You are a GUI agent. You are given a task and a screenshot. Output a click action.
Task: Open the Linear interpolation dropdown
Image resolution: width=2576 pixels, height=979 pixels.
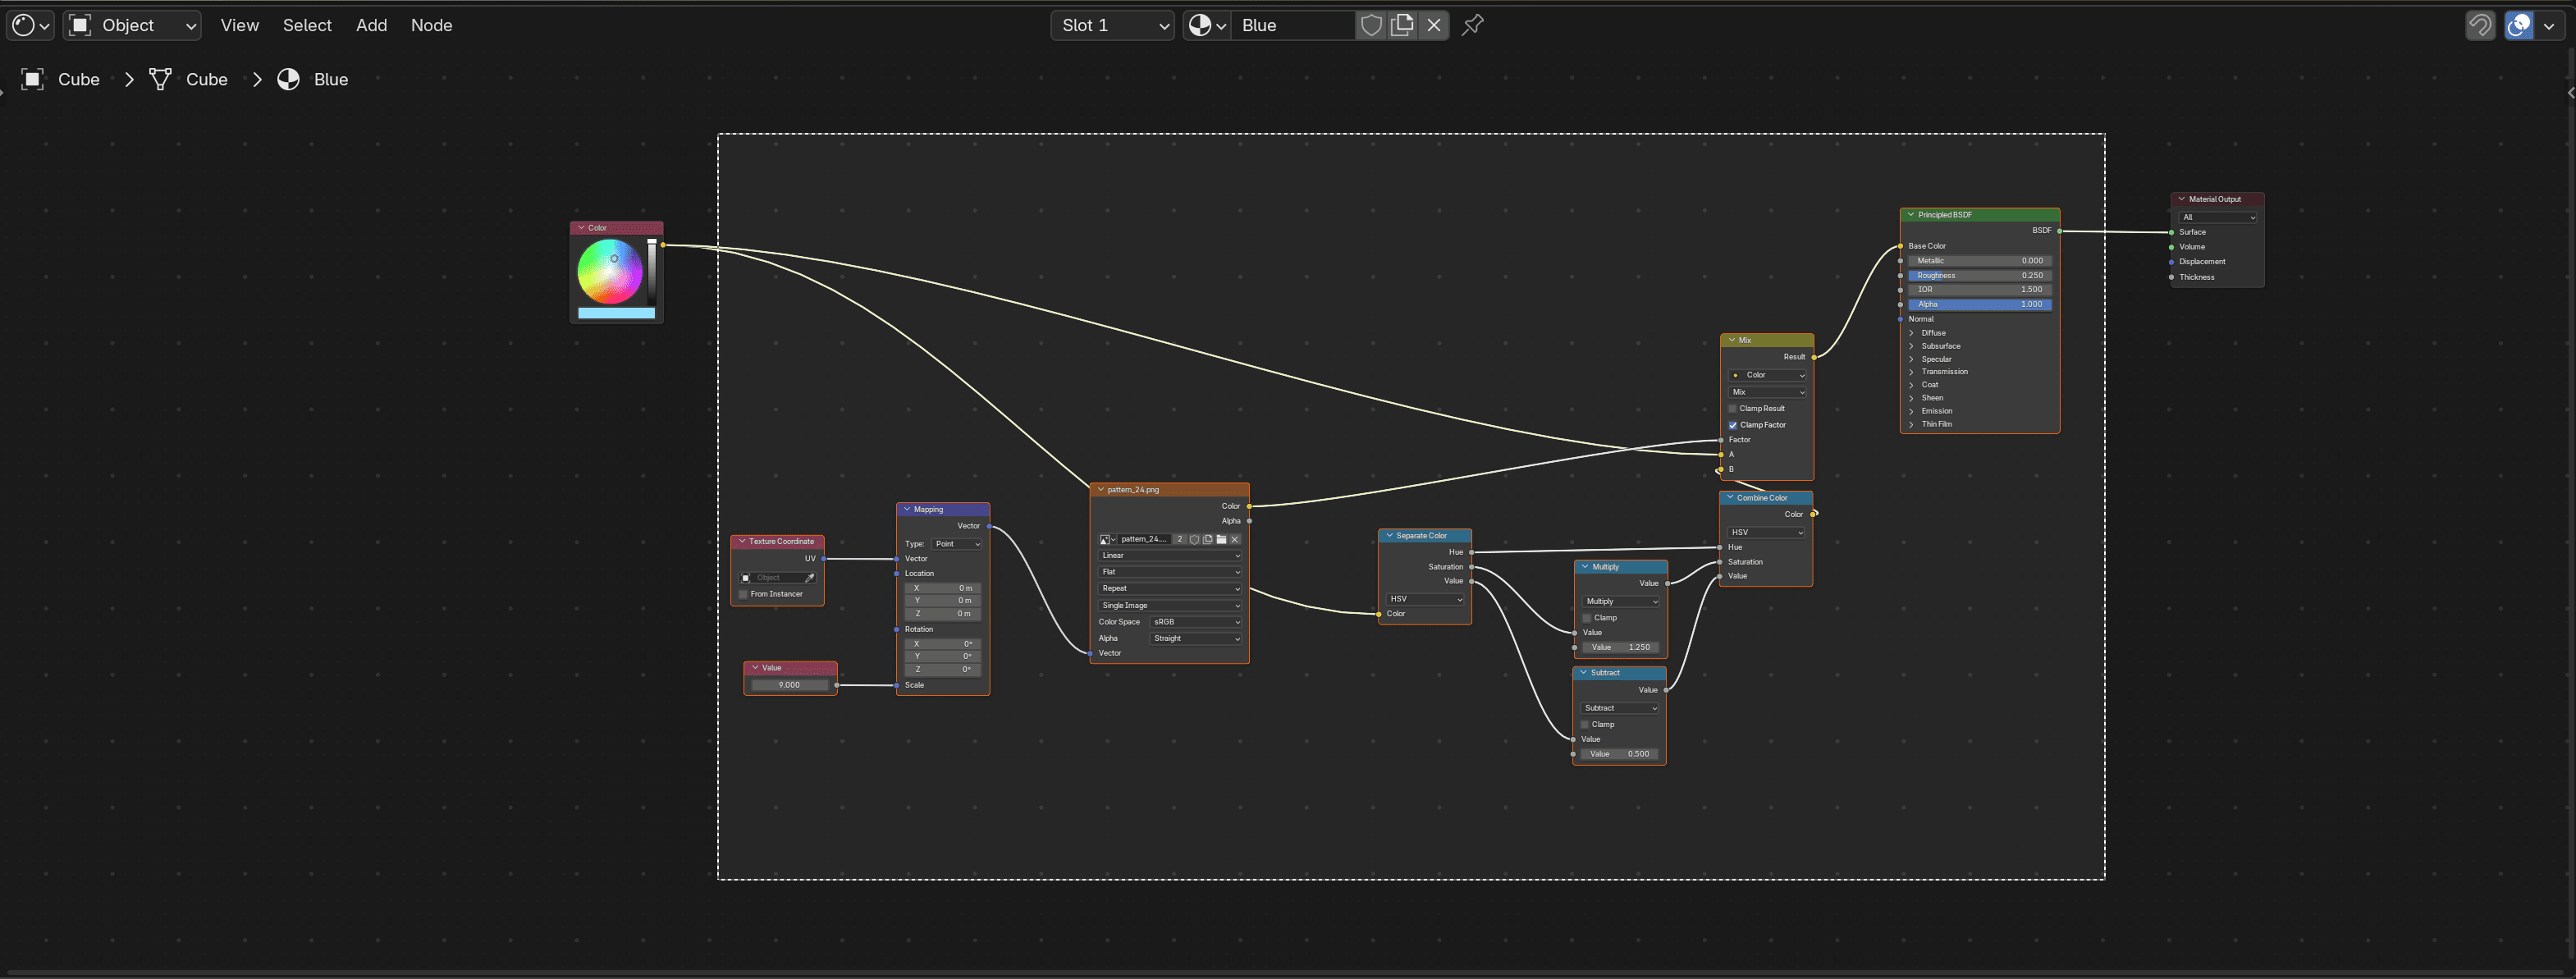coord(1170,556)
